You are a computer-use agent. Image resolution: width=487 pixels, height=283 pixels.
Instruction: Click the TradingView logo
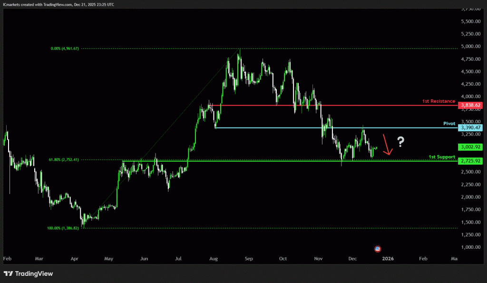[29, 273]
